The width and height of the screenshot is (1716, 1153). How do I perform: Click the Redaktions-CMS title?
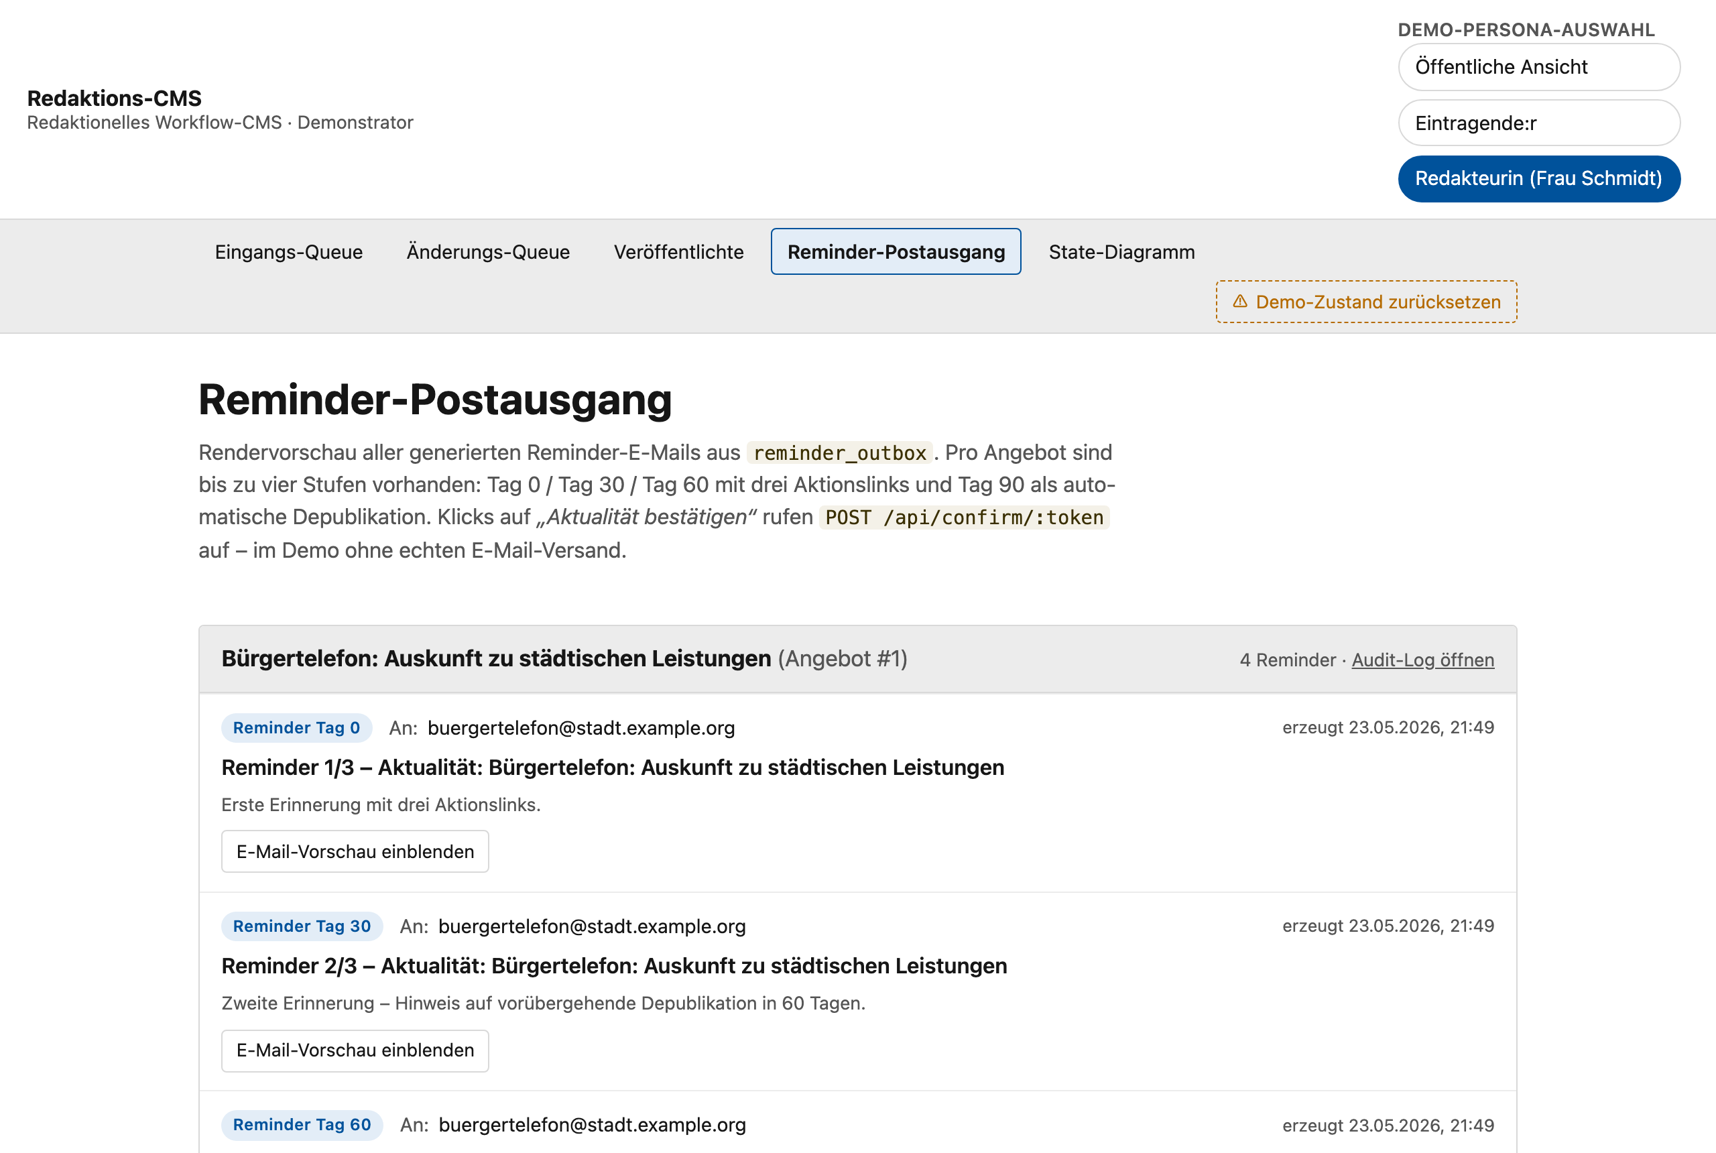pyautogui.click(x=115, y=98)
